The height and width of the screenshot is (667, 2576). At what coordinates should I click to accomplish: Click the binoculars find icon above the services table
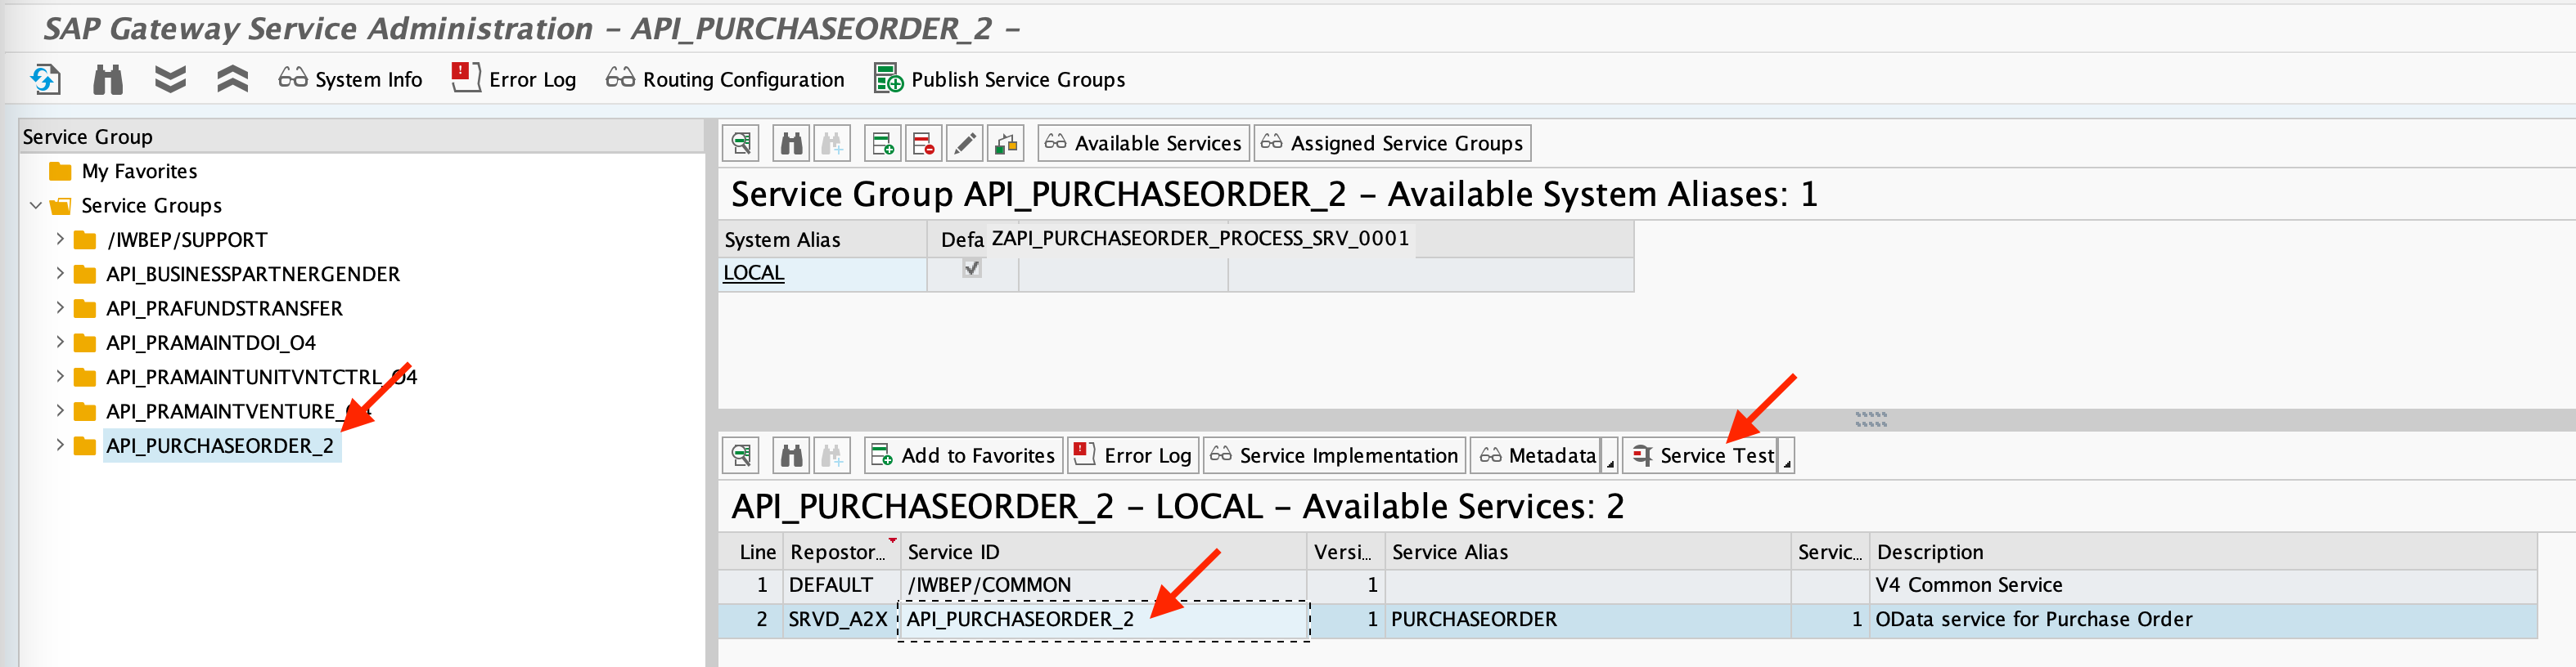point(791,456)
